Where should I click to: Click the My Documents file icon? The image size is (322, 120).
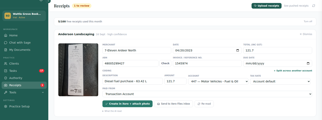pos(6,50)
